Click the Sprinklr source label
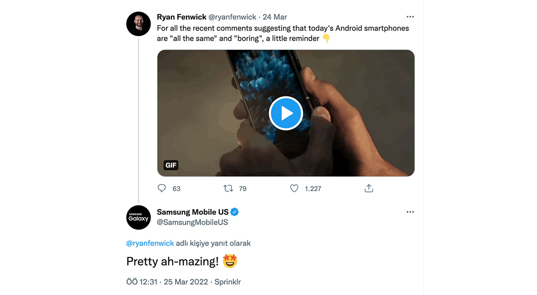The width and height of the screenshot is (537, 295). (228, 282)
